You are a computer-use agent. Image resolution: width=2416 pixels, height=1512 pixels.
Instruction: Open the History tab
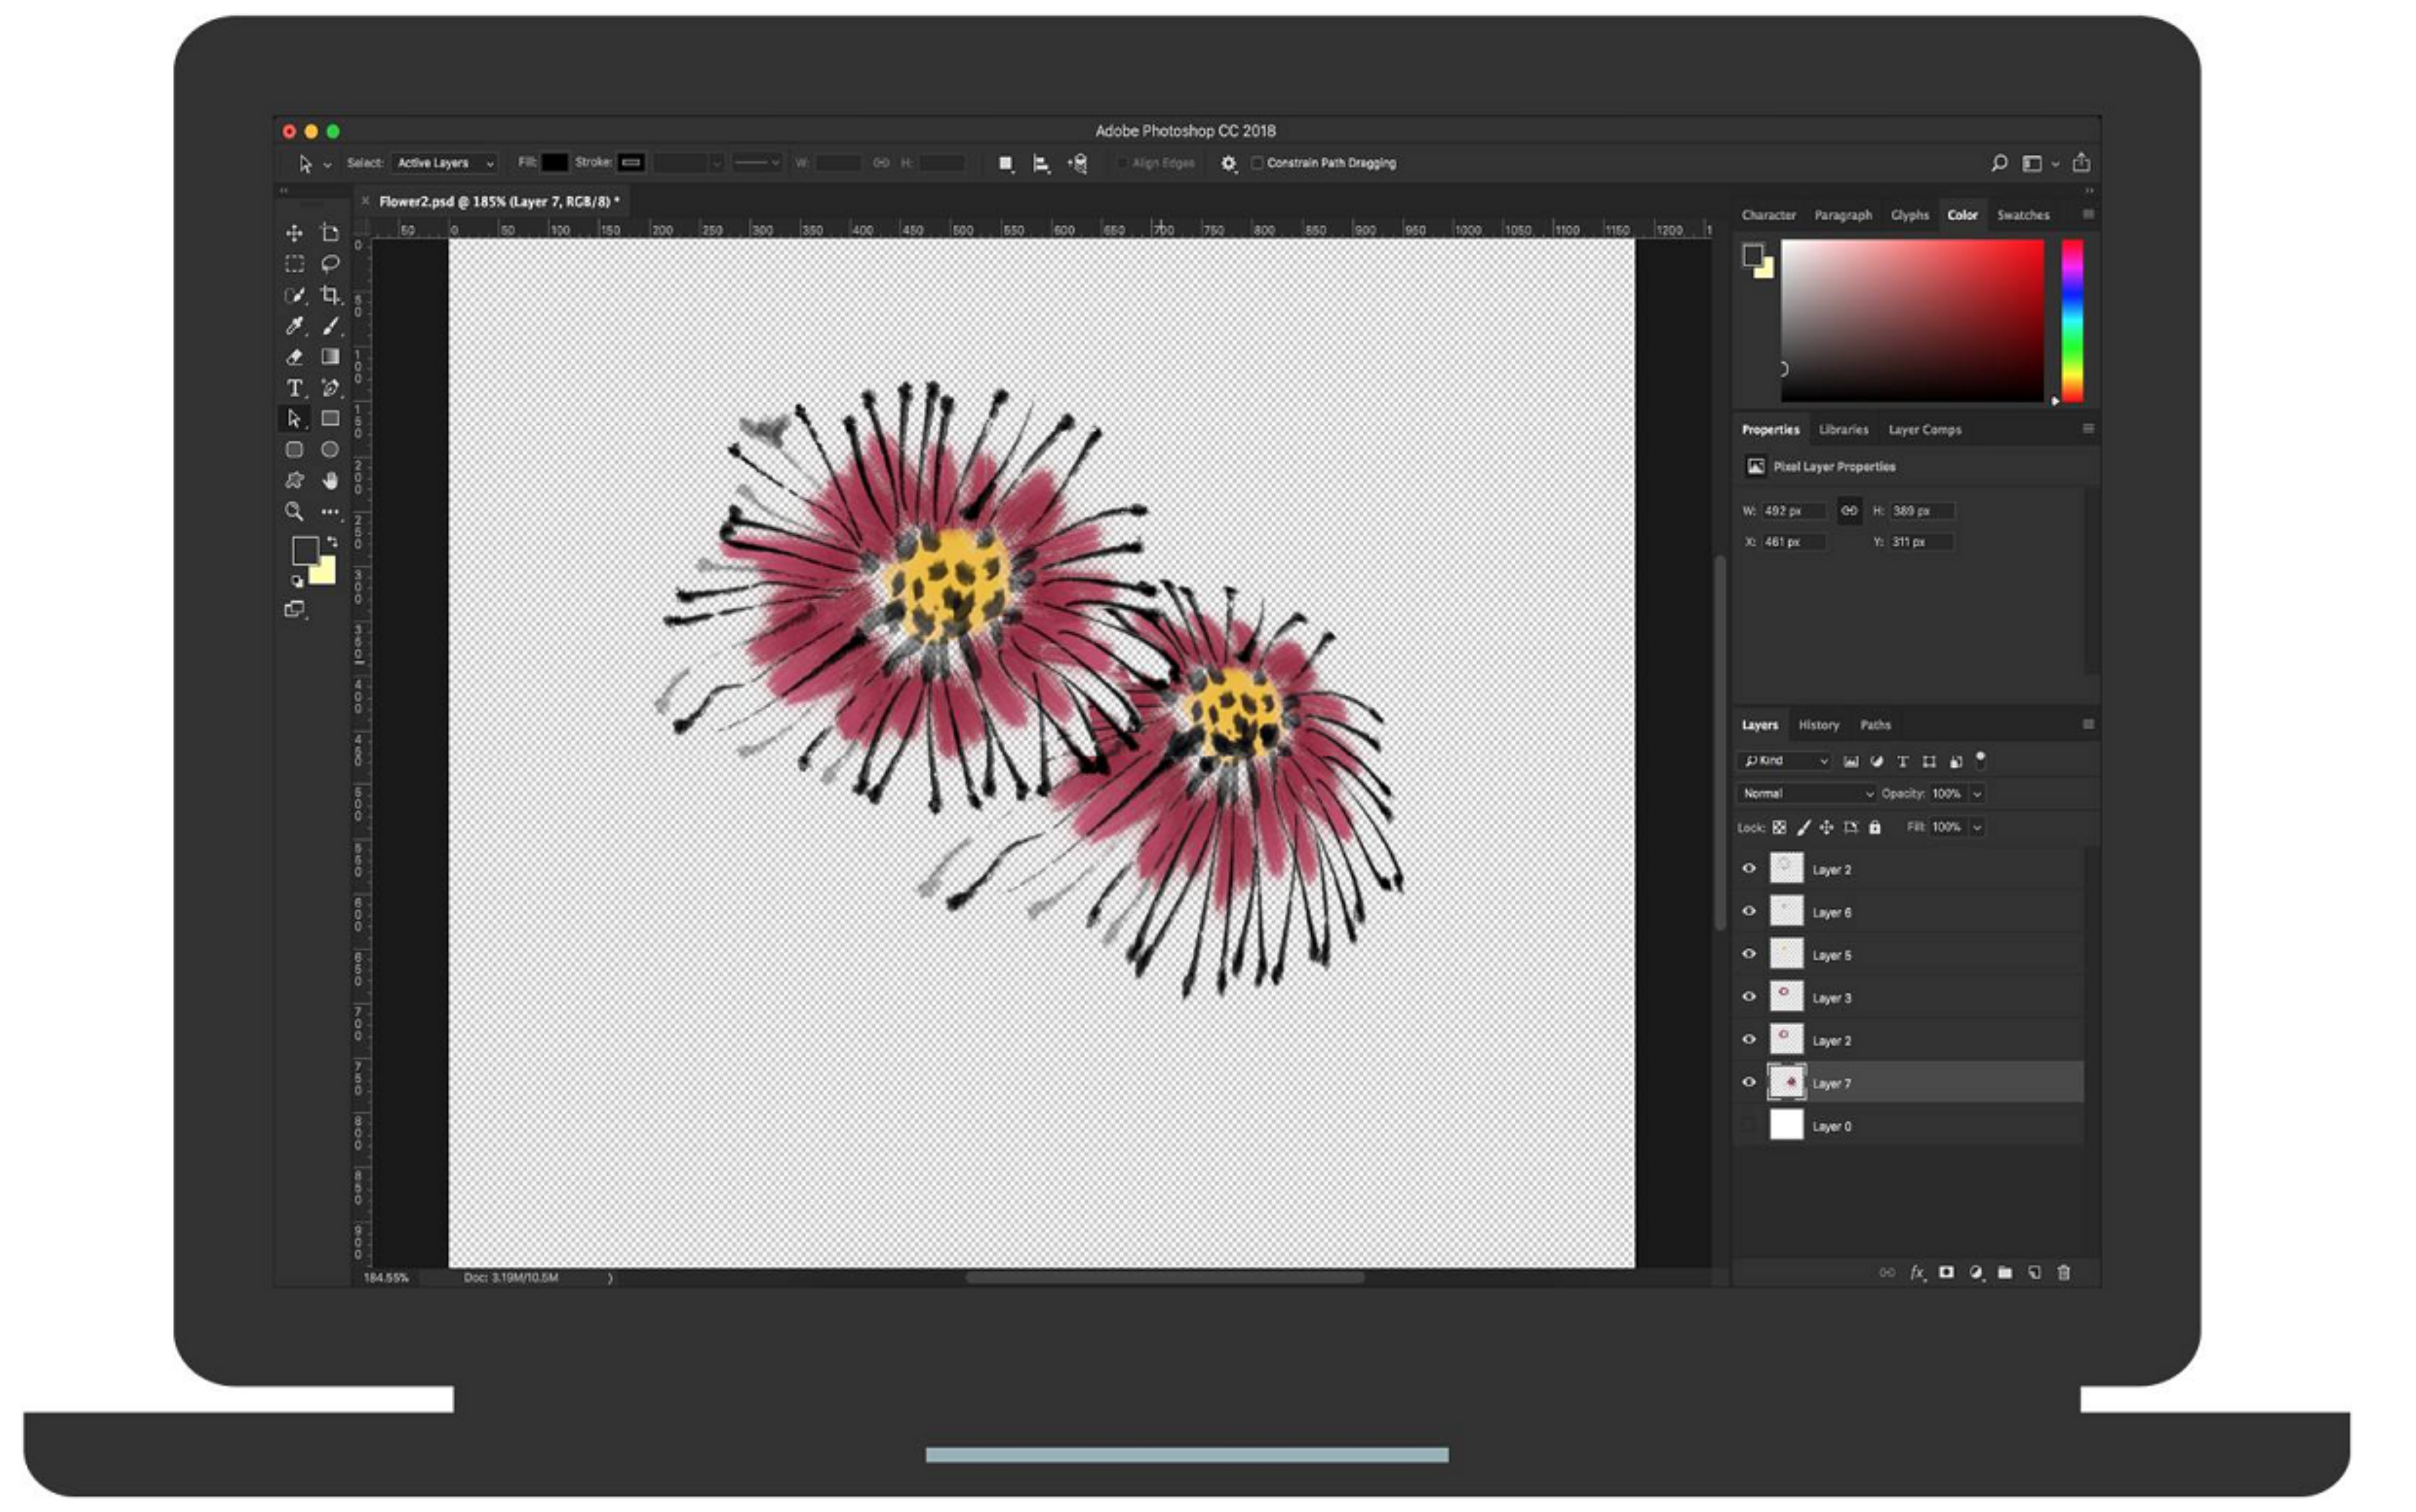coord(1818,725)
